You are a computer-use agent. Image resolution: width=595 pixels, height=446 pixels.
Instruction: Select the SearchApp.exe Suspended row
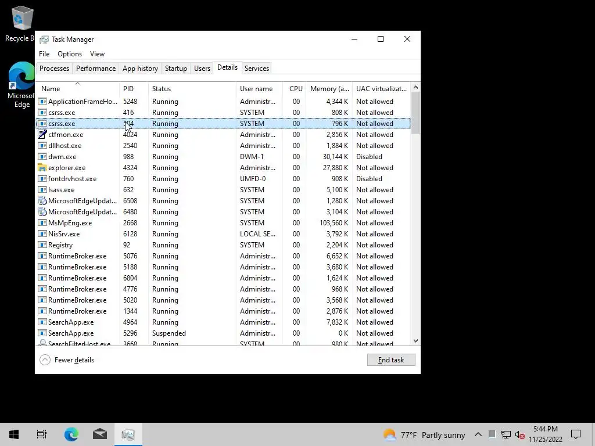click(224, 333)
